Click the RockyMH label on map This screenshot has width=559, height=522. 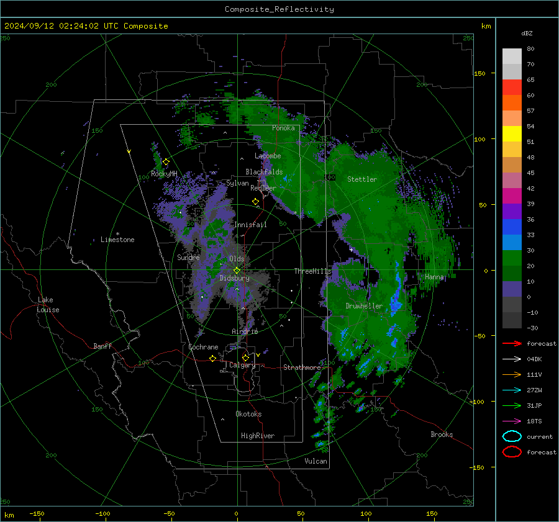click(x=164, y=174)
